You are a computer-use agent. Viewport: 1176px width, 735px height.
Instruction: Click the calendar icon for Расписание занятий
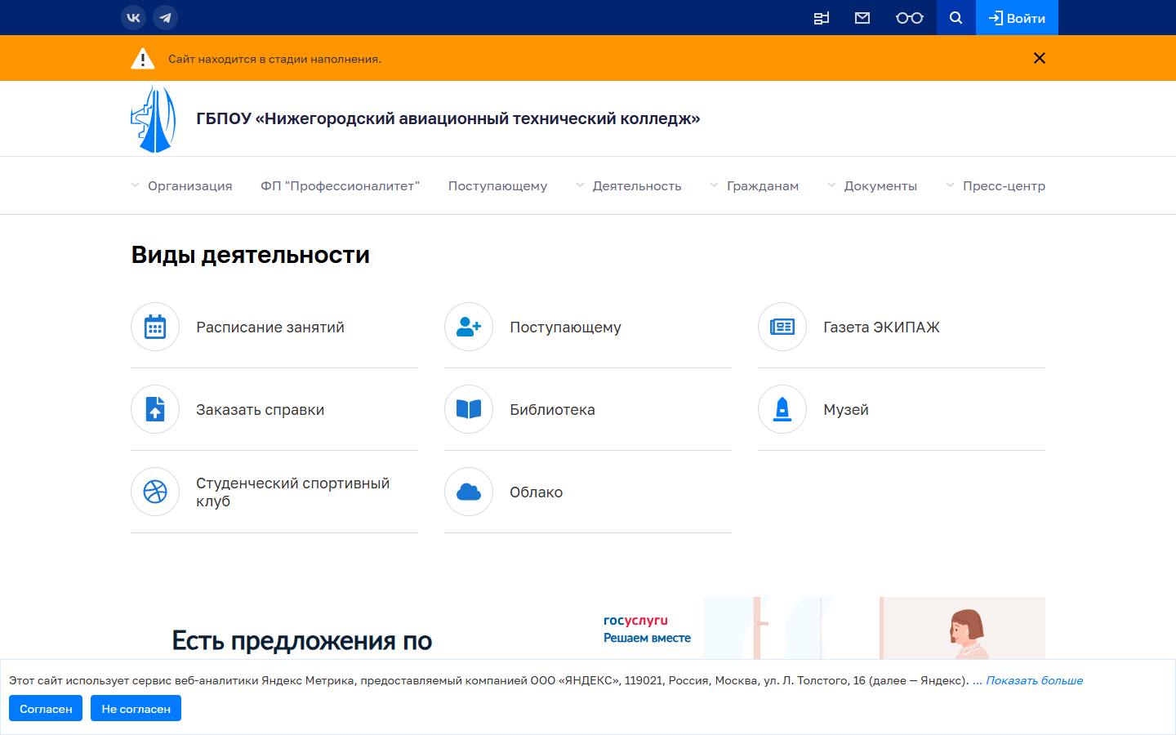tap(155, 327)
